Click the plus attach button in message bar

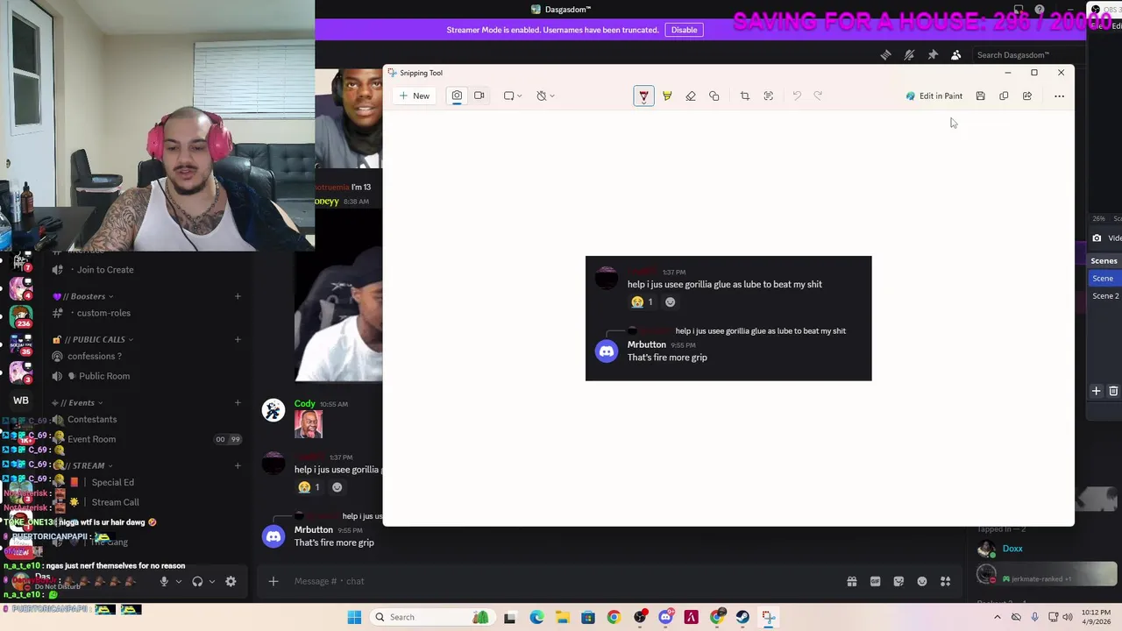tap(273, 581)
